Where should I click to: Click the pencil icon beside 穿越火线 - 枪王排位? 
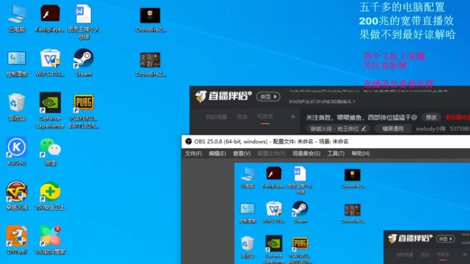364,128
